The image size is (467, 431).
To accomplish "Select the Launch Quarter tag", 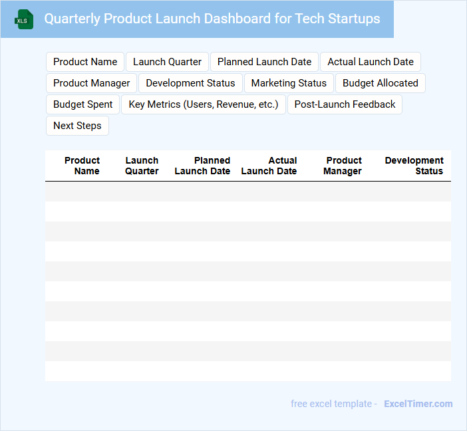I will coord(167,62).
